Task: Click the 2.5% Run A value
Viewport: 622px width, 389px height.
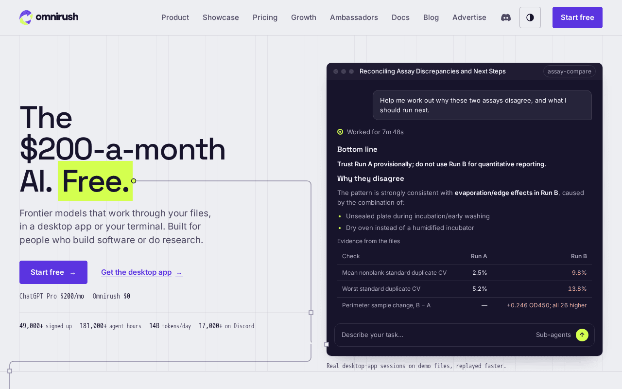Action: point(480,273)
